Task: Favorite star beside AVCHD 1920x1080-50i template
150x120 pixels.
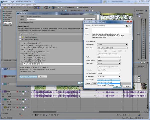Action: (27, 64)
